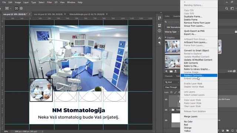This screenshot has width=237, height=133.
Task: Click the Libraries search magnifier icon
Action: coord(166,22)
